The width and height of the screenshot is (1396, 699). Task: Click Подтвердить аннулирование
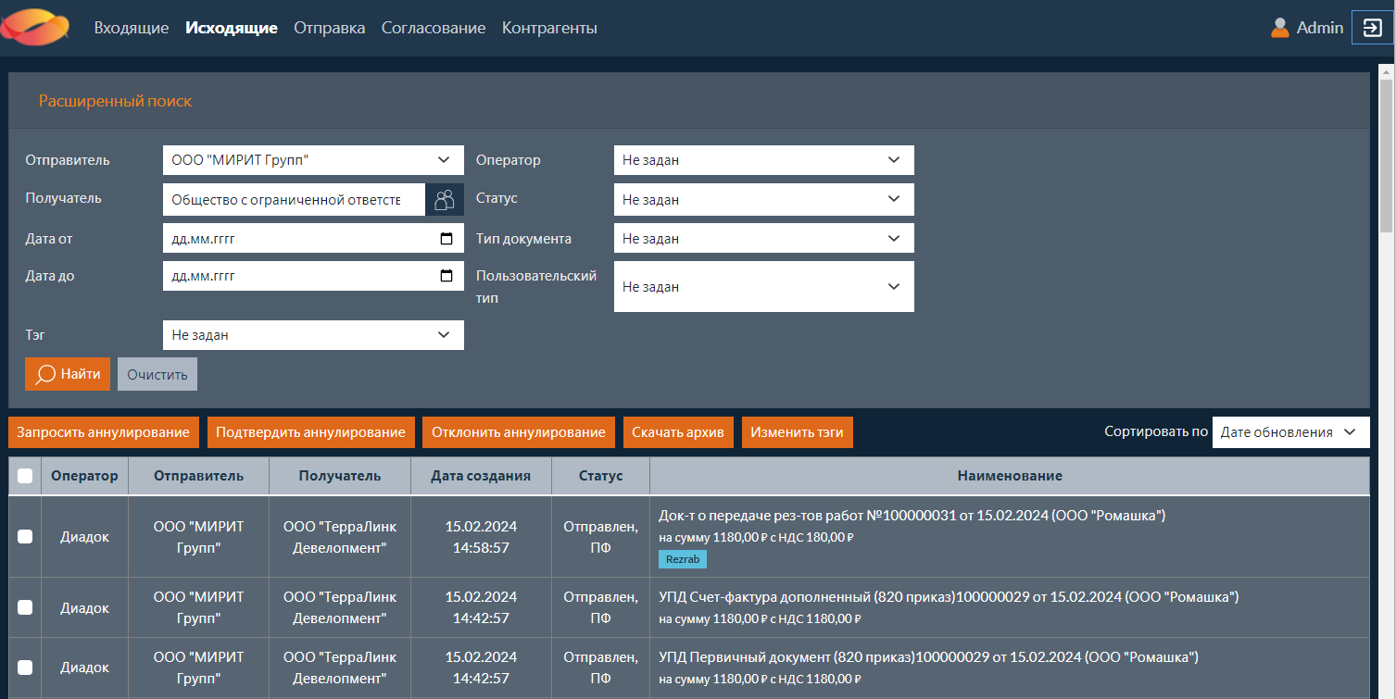point(310,432)
